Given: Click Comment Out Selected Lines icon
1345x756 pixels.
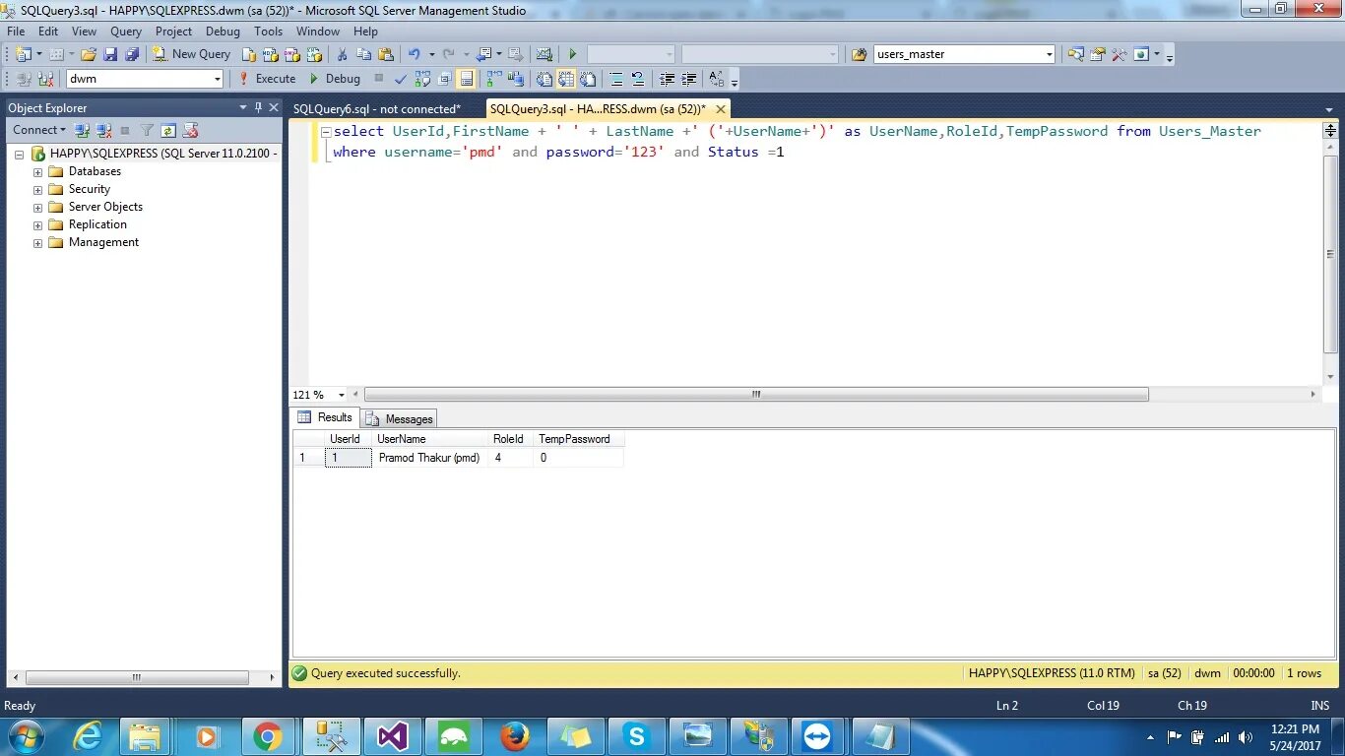Looking at the screenshot, I should pos(616,79).
